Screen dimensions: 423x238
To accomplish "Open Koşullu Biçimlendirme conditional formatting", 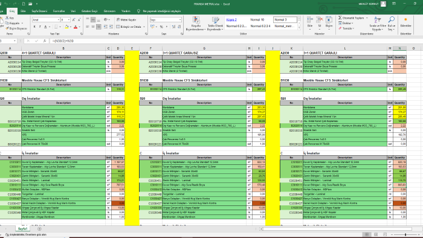I will pyautogui.click(x=196, y=24).
